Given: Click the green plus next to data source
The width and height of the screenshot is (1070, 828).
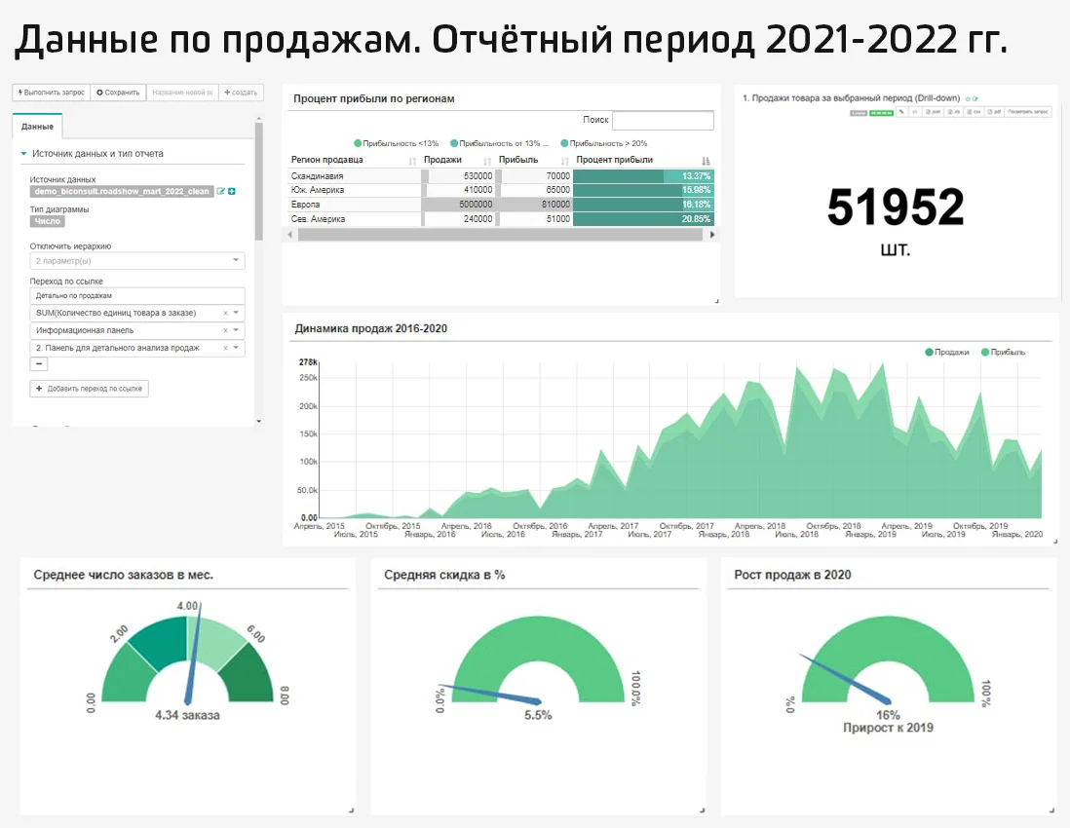Looking at the screenshot, I should pyautogui.click(x=232, y=191).
